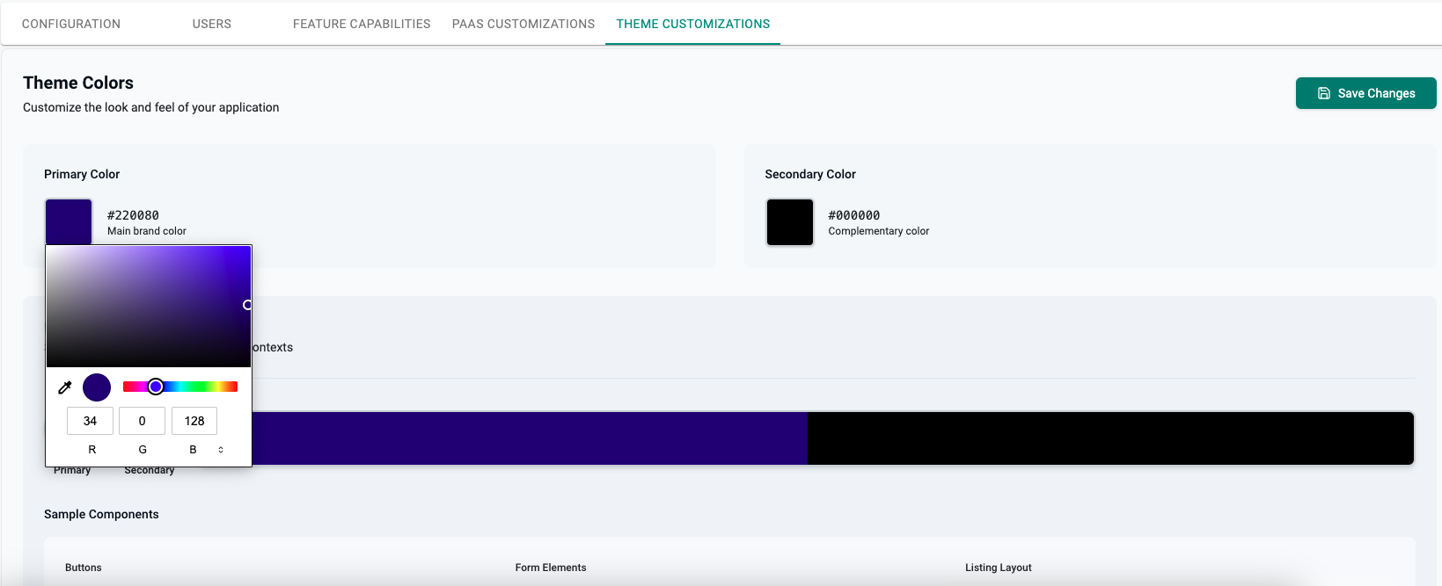The image size is (1442, 586).
Task: Click the Save Changes button
Action: [x=1365, y=93]
